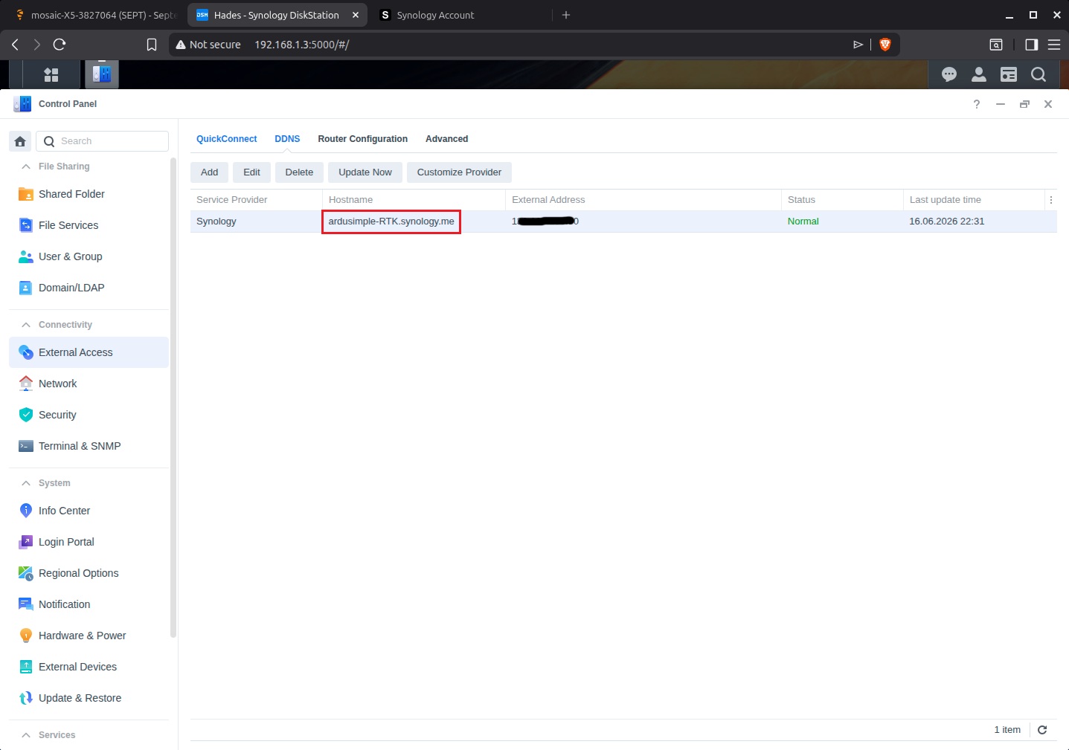Click the Delete button
Image resolution: width=1069 pixels, height=750 pixels.
pos(299,172)
